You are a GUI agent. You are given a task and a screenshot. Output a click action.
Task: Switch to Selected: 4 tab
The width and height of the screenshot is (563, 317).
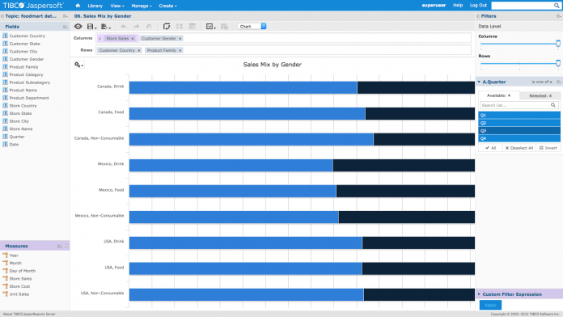click(540, 95)
